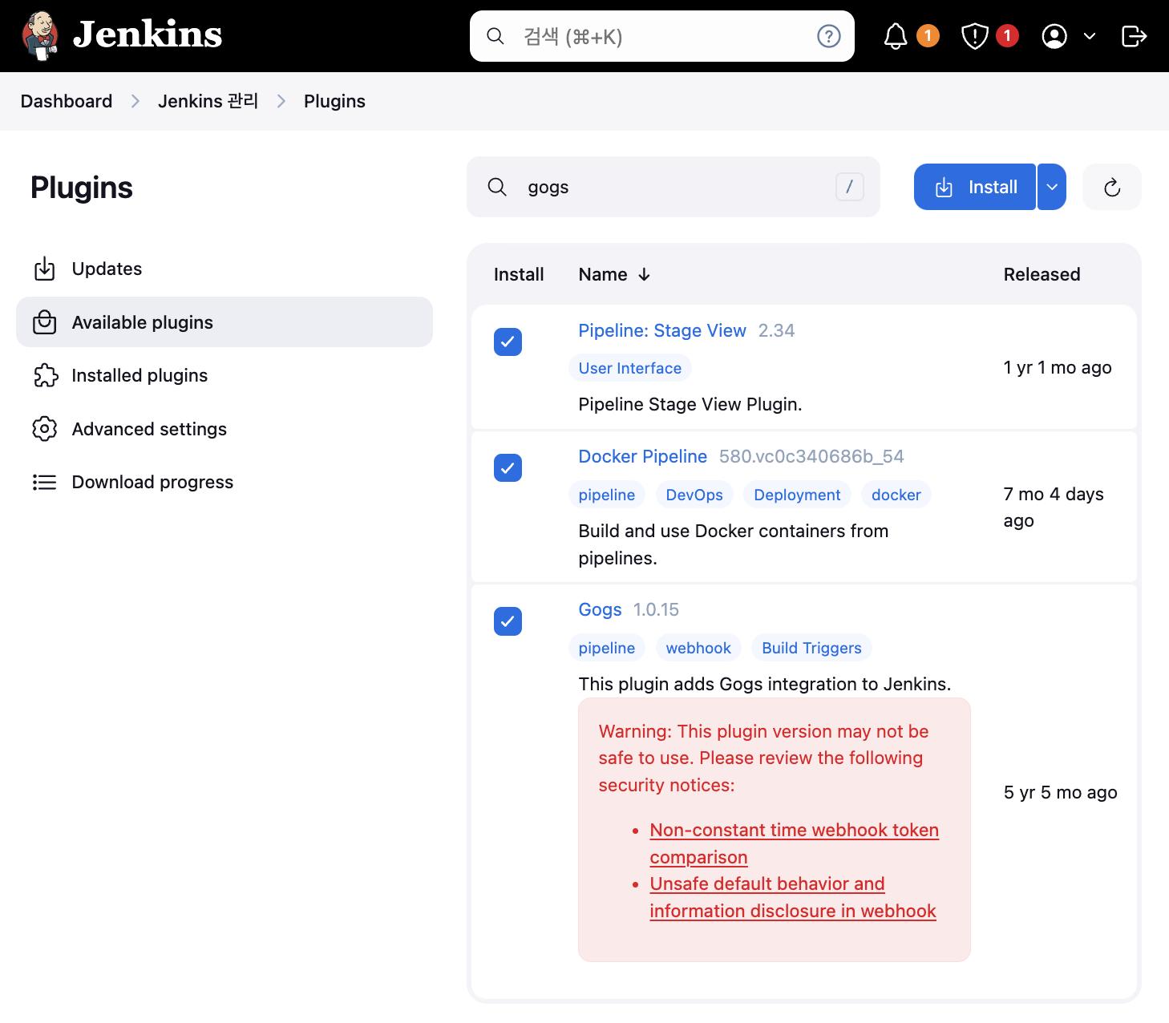Select Available plugins sidebar item
This screenshot has width=1169, height=1023.
pos(224,322)
